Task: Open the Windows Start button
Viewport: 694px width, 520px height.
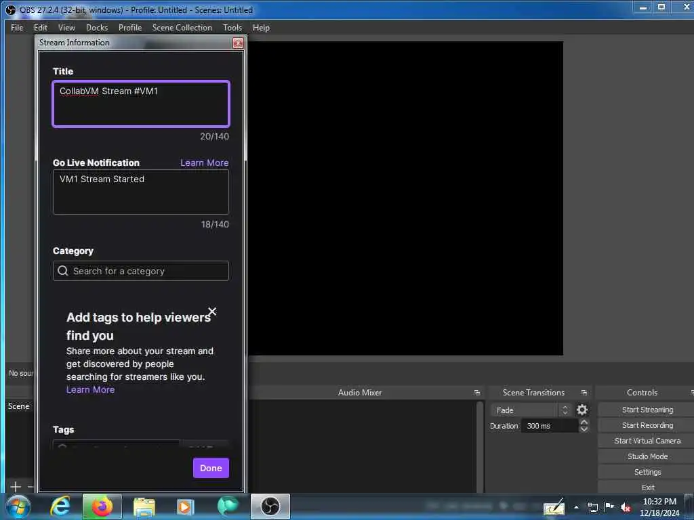Action: tap(18, 506)
